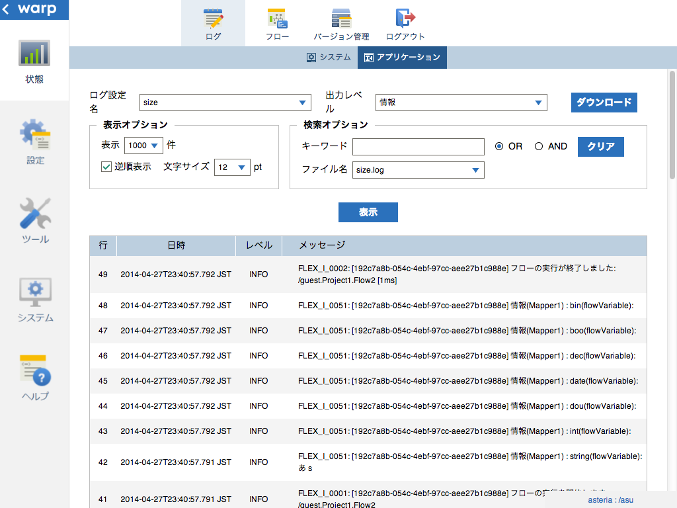Click row number 49 cell
677x508 pixels.
(102, 275)
